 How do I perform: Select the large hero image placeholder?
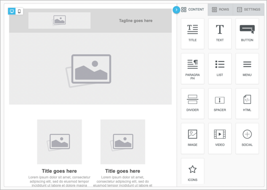pyautogui.click(x=90, y=69)
